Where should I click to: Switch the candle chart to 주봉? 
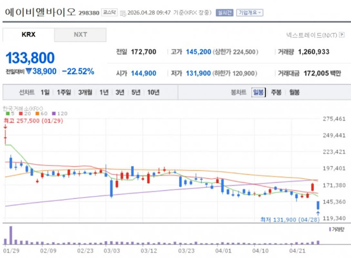pyautogui.click(x=276, y=93)
